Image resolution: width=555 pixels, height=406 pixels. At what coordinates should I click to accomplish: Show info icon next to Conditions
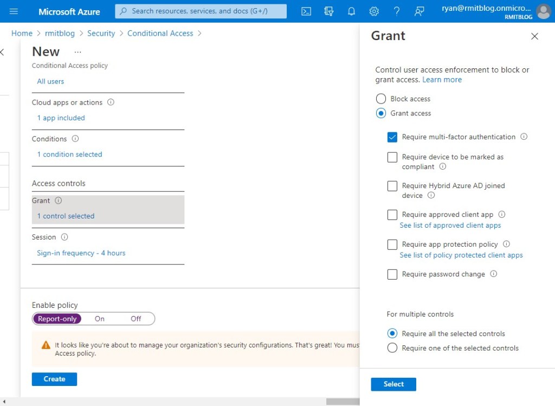pyautogui.click(x=75, y=139)
